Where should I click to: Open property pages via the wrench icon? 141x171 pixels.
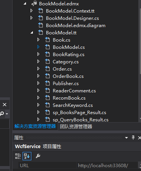(x=38, y=156)
